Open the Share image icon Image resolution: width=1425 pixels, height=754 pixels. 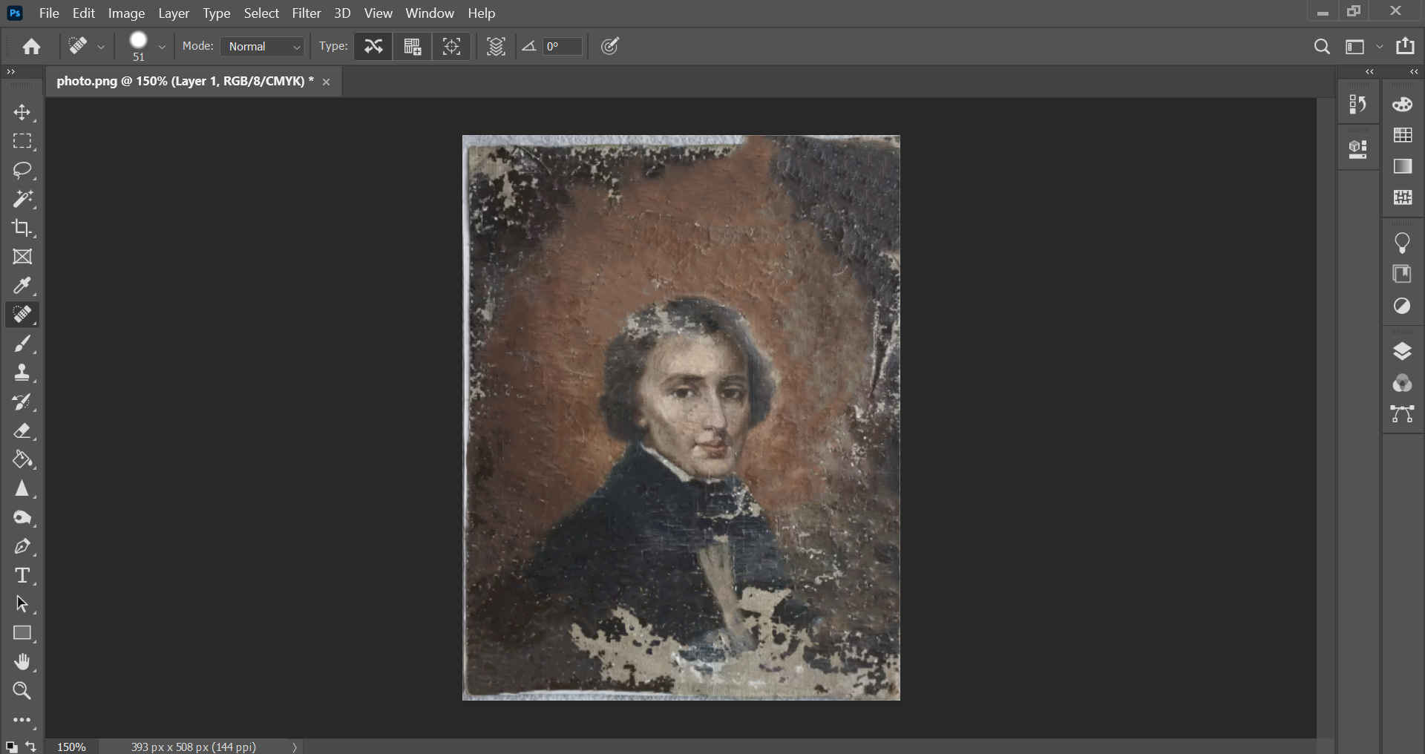click(x=1406, y=46)
